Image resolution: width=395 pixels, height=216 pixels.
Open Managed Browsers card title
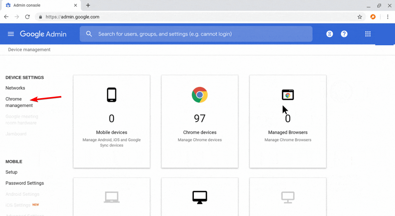click(x=288, y=132)
